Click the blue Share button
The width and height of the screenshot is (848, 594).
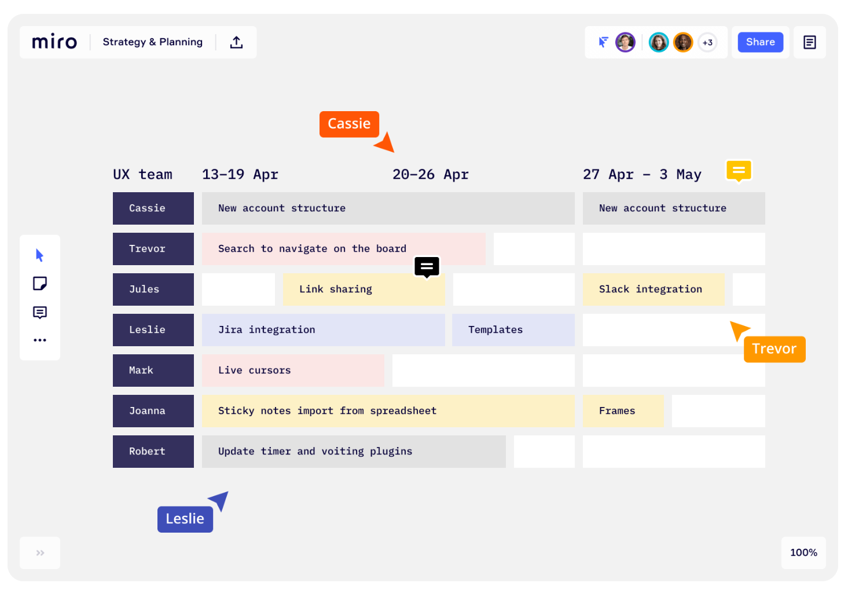point(761,42)
